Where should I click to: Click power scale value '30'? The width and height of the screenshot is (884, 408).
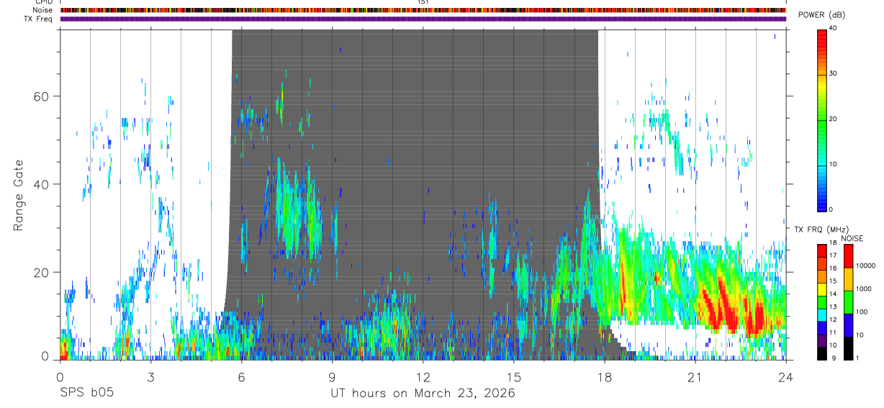[x=834, y=73]
